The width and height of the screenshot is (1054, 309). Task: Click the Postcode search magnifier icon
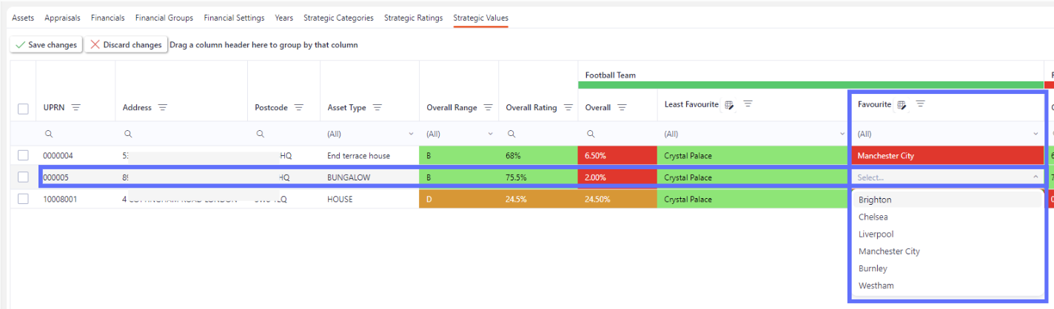(x=261, y=134)
